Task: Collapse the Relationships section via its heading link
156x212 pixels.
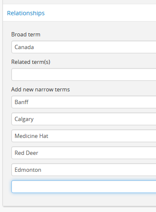Action: coord(26,13)
